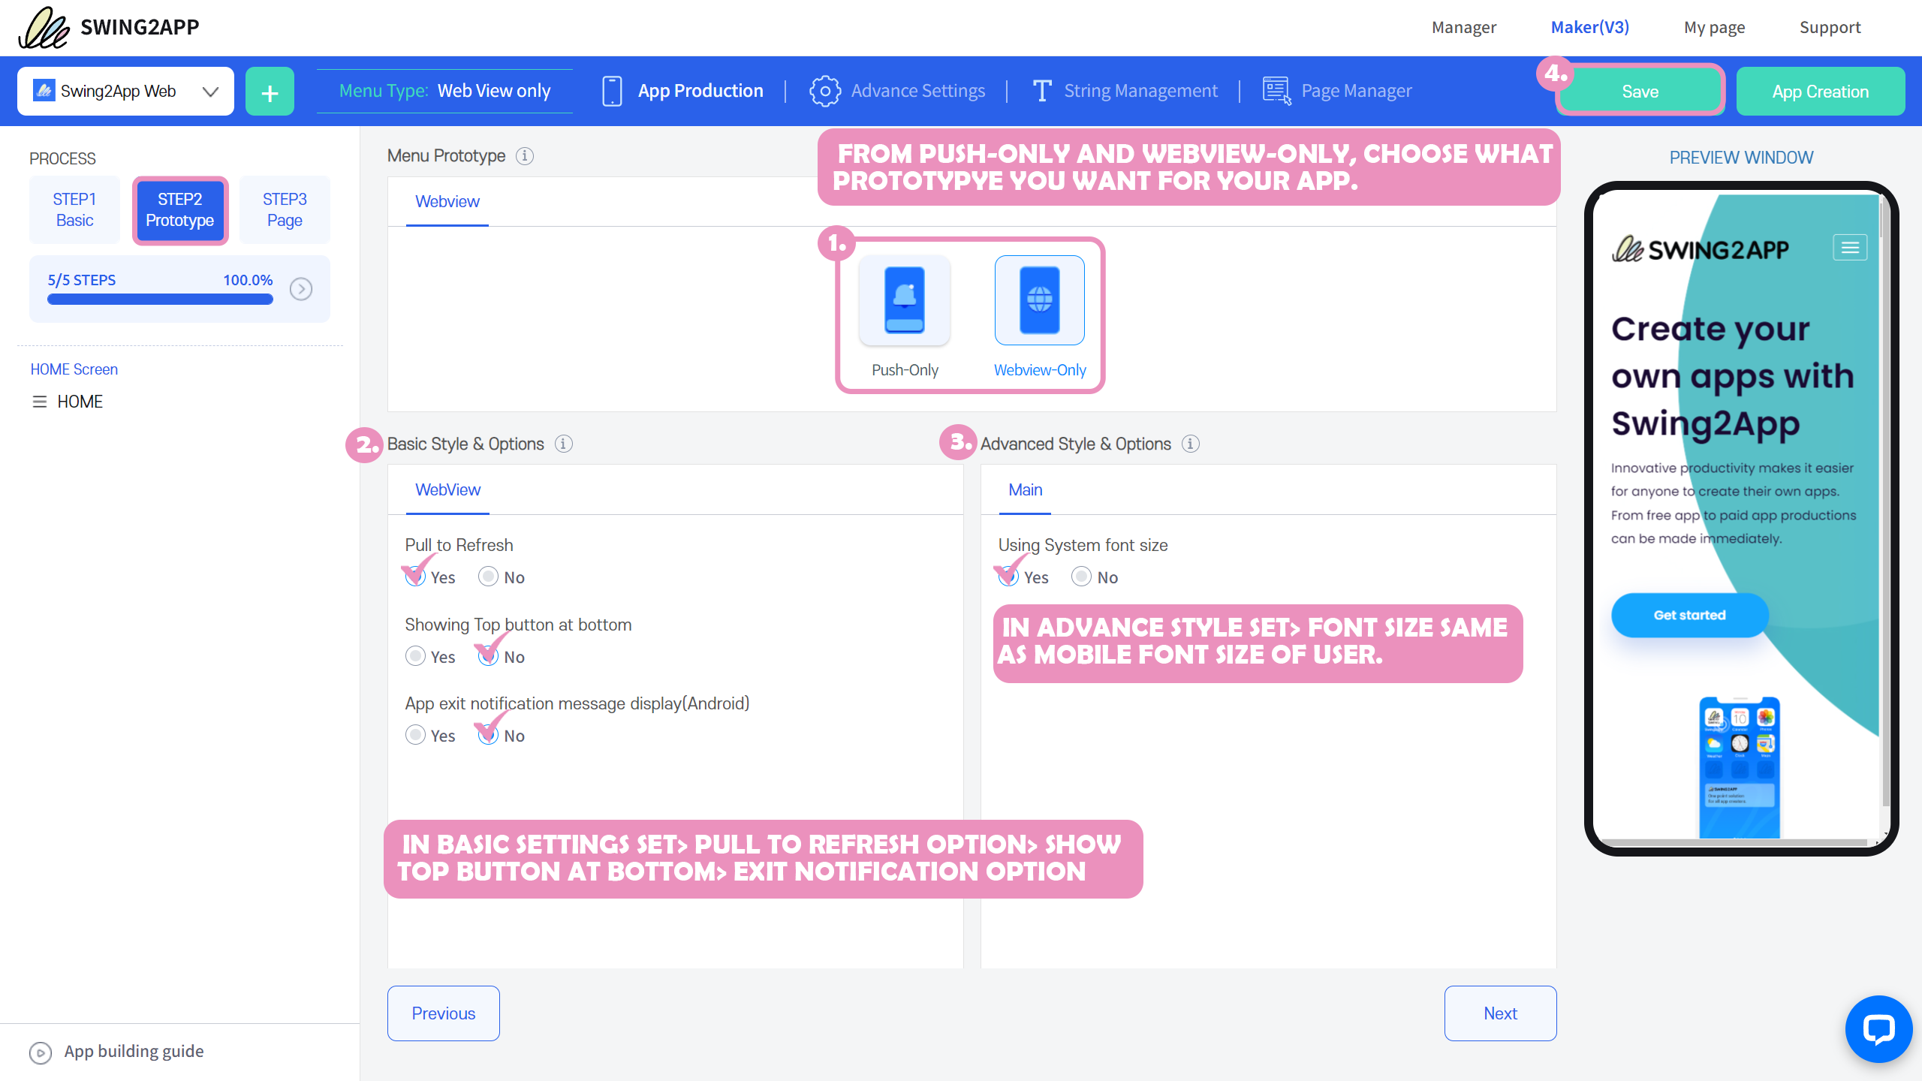This screenshot has width=1922, height=1081.
Task: Click the 100.0% progress value
Action: (x=248, y=280)
